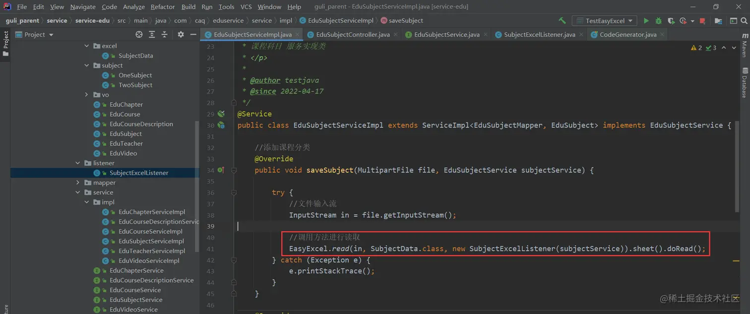Locate current file with crosshair icon

tap(139, 34)
